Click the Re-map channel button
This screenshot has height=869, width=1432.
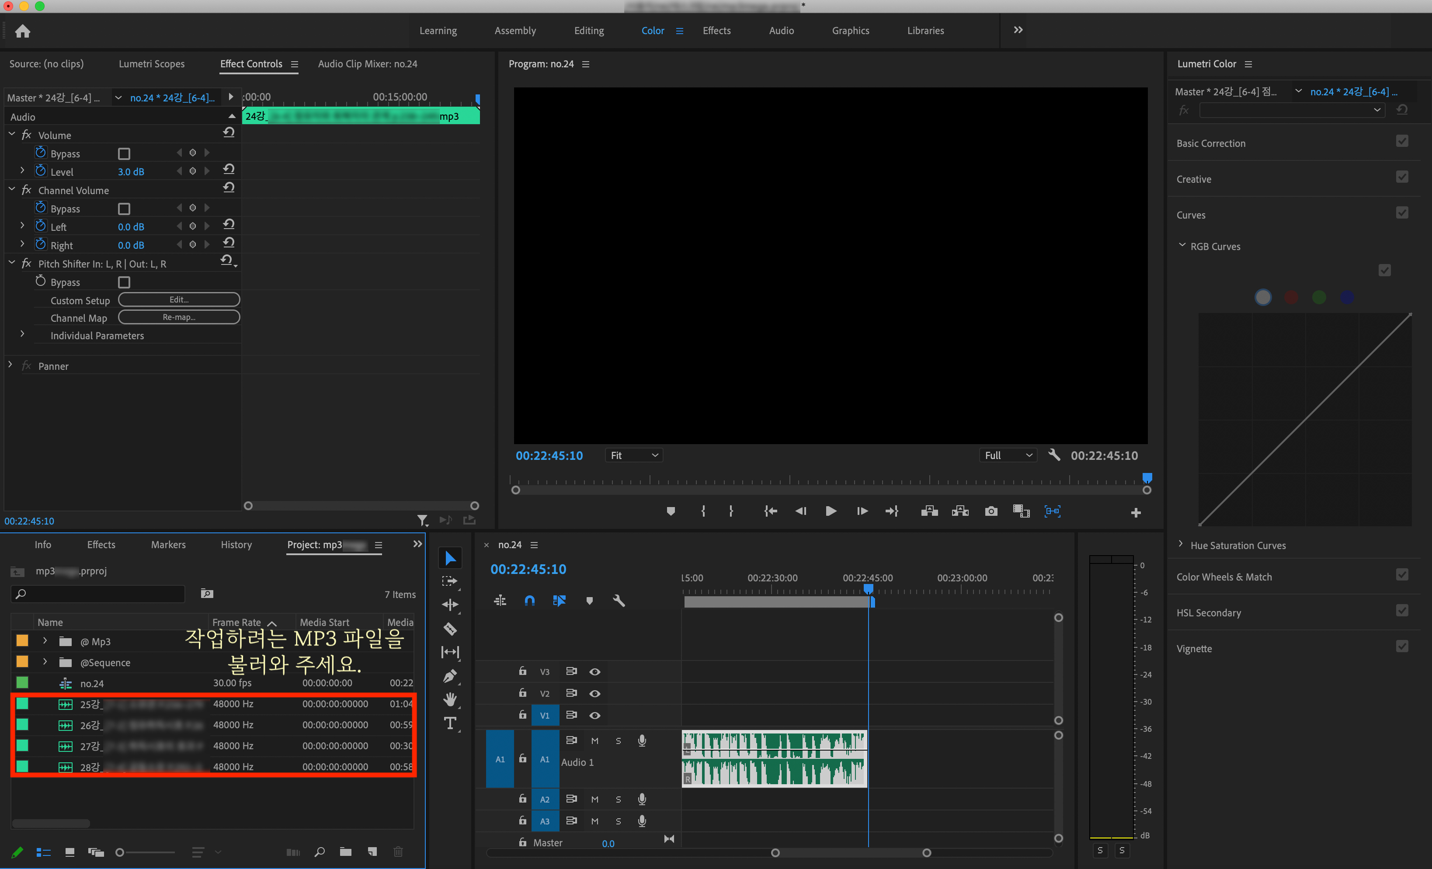click(x=179, y=317)
